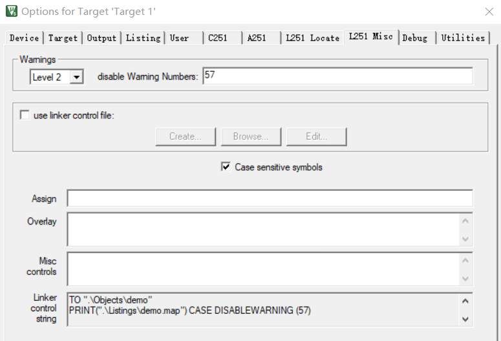Open the L251 Locate tab
Image resolution: width=501 pixels, height=341 pixels.
(312, 38)
